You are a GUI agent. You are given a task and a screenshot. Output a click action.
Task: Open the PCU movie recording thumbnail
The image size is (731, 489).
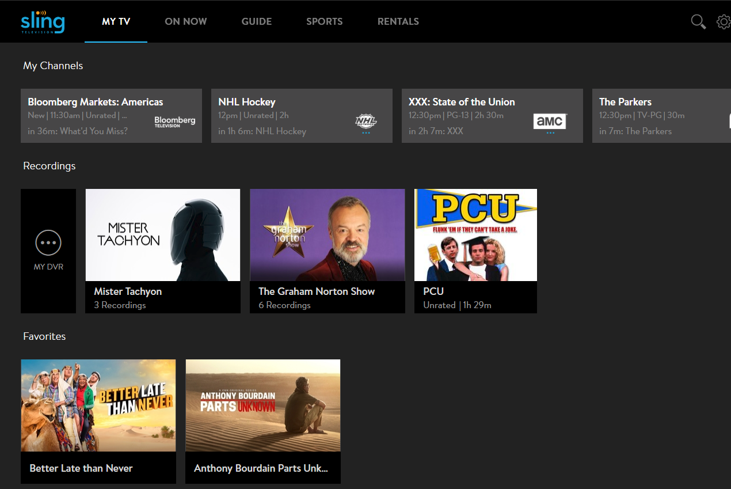[x=475, y=235]
